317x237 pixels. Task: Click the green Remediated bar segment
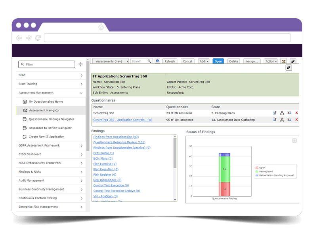tap(224, 169)
